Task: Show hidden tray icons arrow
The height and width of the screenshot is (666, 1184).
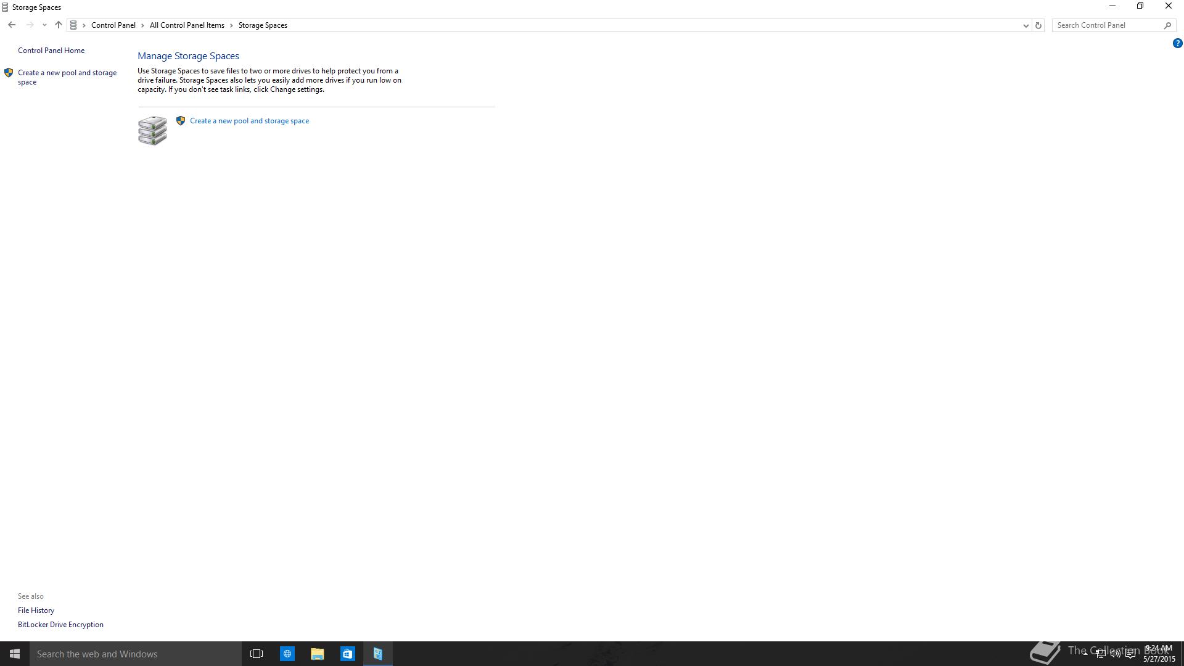Action: [1085, 654]
